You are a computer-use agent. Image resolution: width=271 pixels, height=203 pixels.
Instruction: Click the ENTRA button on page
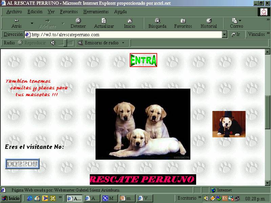(x=143, y=60)
